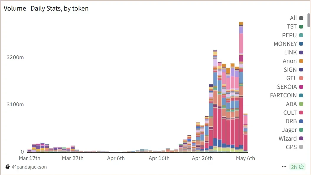The width and height of the screenshot is (311, 175).
Task: Click the Jager legend entry
Action: 293,130
